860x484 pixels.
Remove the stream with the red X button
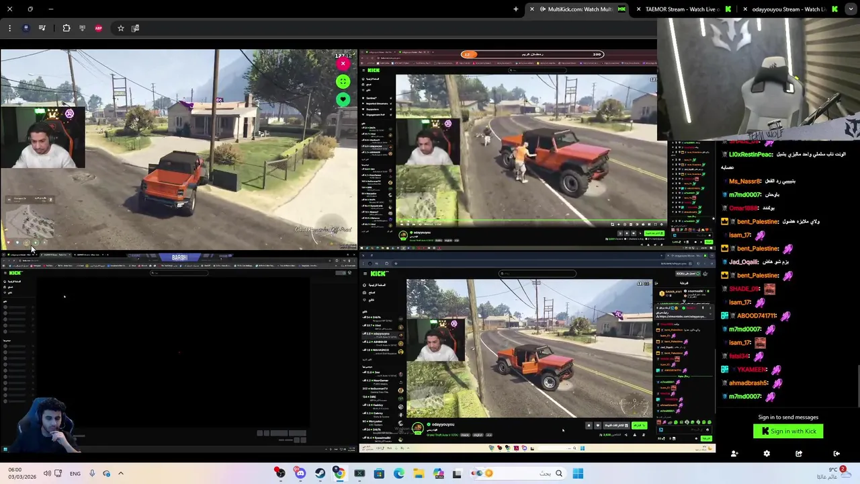pyautogui.click(x=343, y=64)
